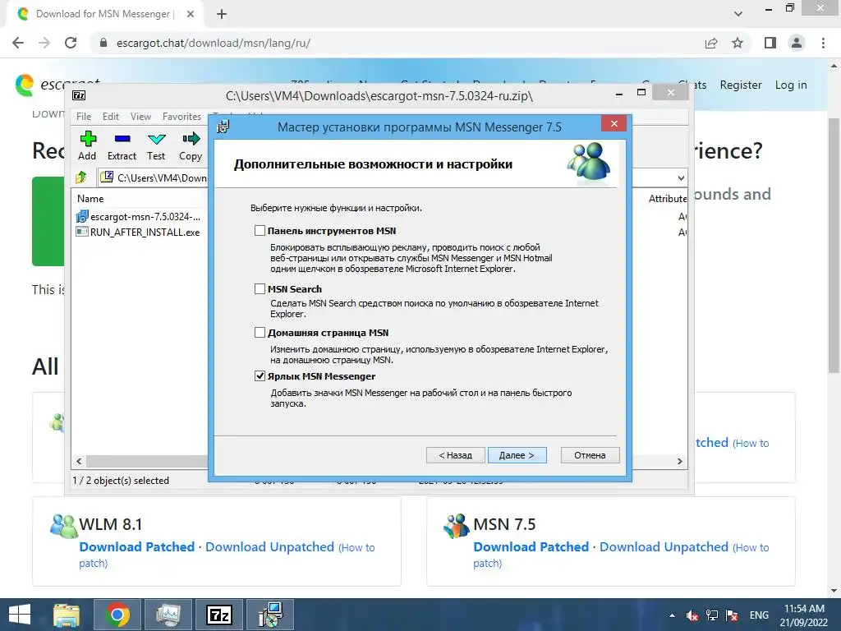The height and width of the screenshot is (631, 841).
Task: Open File Explorer from the taskbar
Action: point(67,615)
